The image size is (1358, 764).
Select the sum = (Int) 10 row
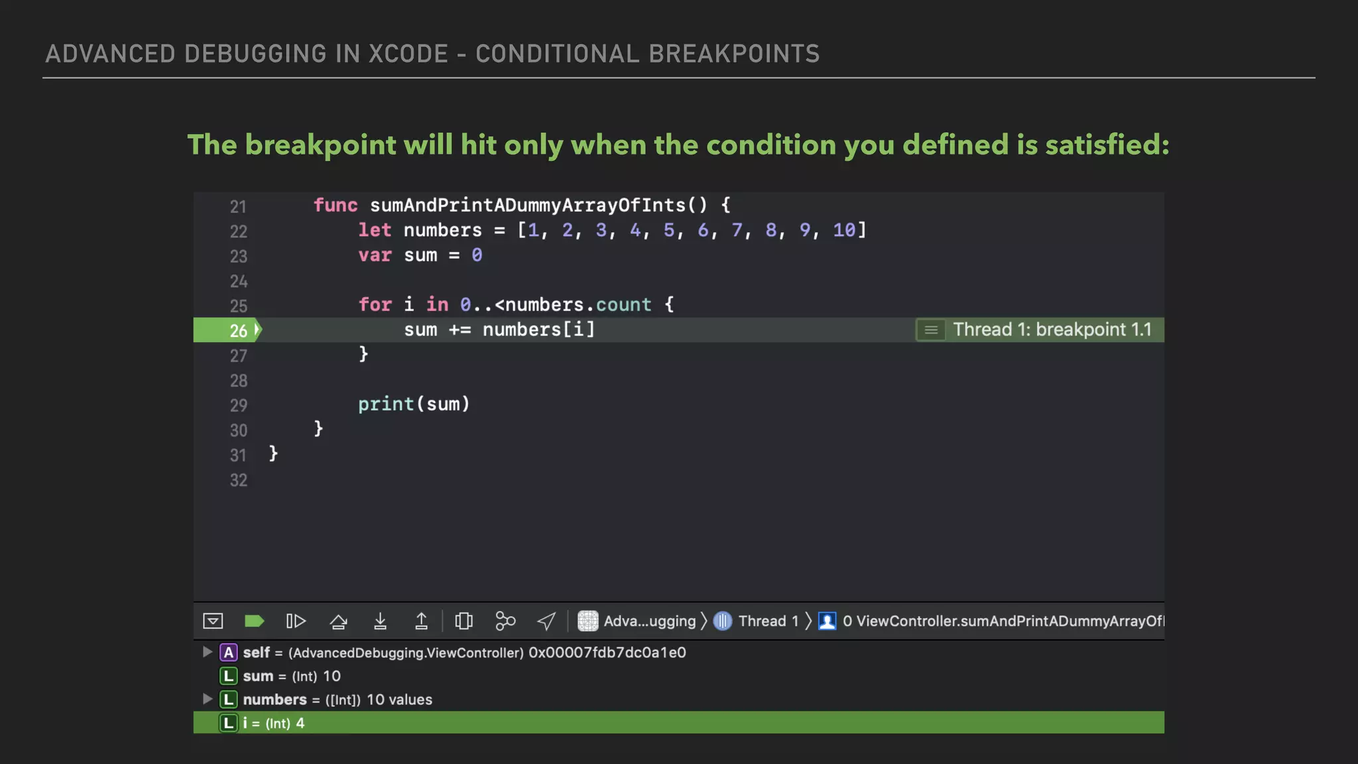(678, 676)
